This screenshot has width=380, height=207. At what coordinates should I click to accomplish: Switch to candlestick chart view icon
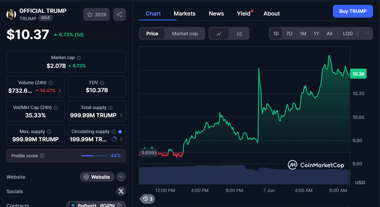239,34
